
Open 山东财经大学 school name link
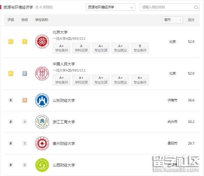pos(64,100)
